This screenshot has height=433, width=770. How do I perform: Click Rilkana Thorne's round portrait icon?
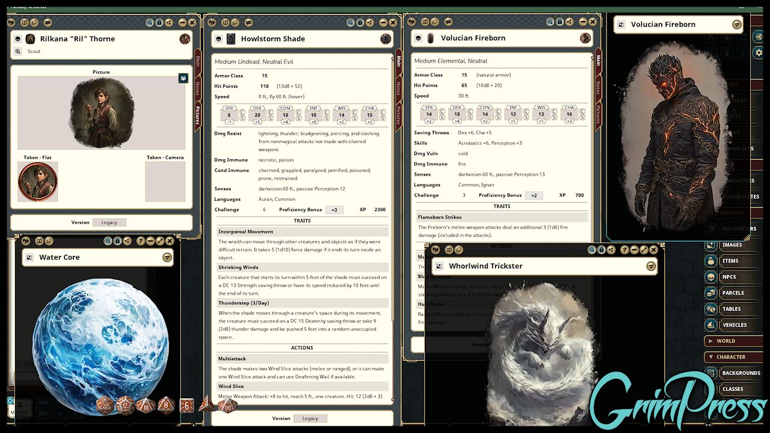pyautogui.click(x=185, y=39)
